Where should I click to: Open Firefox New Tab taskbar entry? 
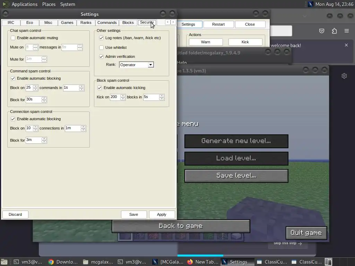click(x=203, y=262)
